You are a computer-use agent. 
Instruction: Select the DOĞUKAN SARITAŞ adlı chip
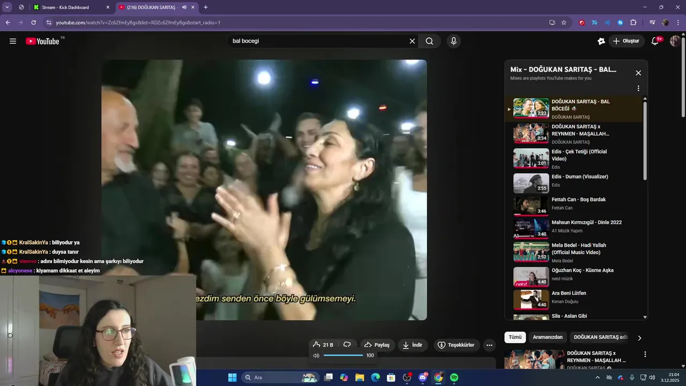(600, 337)
